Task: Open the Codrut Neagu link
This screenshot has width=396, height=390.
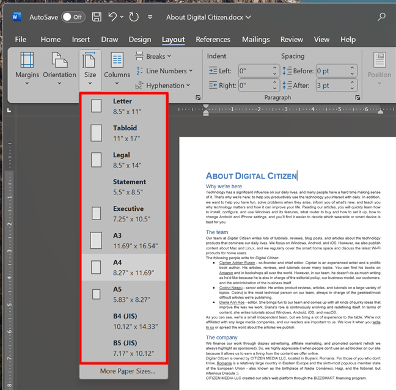Action: (230, 288)
